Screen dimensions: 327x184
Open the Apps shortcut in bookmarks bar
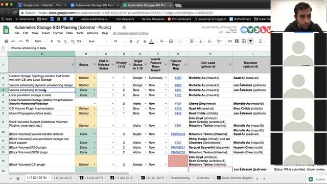[7, 19]
